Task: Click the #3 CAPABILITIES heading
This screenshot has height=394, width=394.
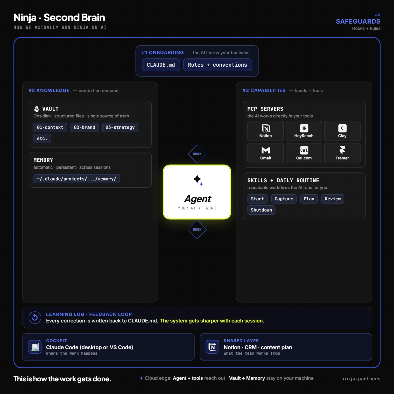Action: [264, 90]
